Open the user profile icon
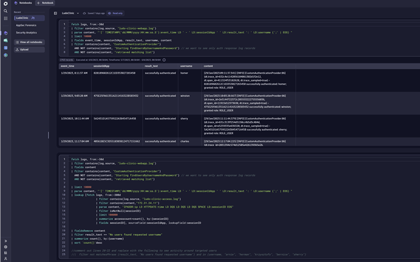420x262 pixels. click(5, 258)
